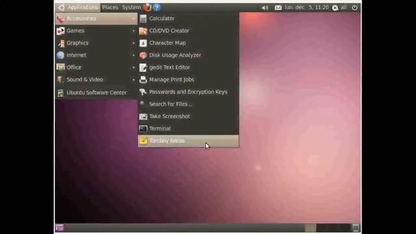
Task: Open the Applications menu
Action: (83, 7)
